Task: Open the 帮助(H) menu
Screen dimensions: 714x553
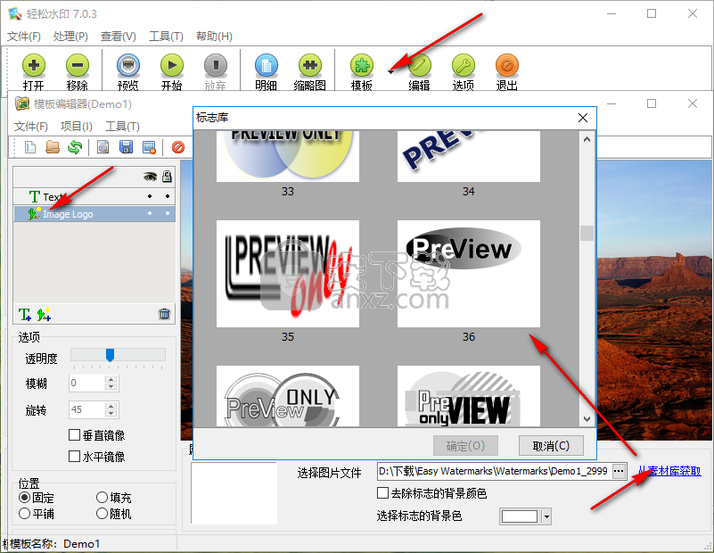Action: [x=214, y=37]
